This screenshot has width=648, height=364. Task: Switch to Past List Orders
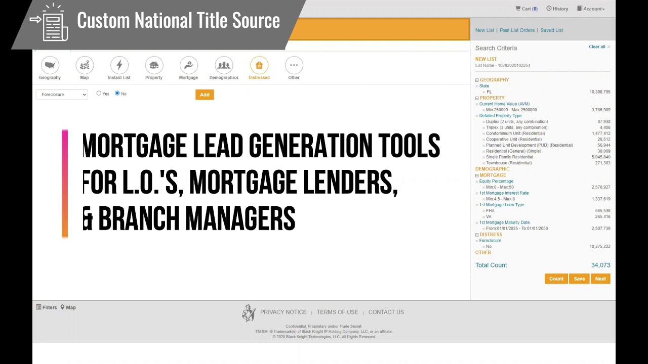(517, 30)
